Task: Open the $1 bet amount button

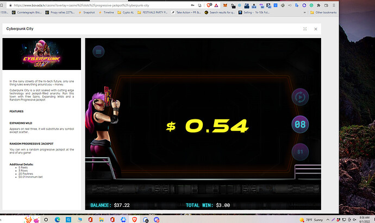Action: pos(300,152)
